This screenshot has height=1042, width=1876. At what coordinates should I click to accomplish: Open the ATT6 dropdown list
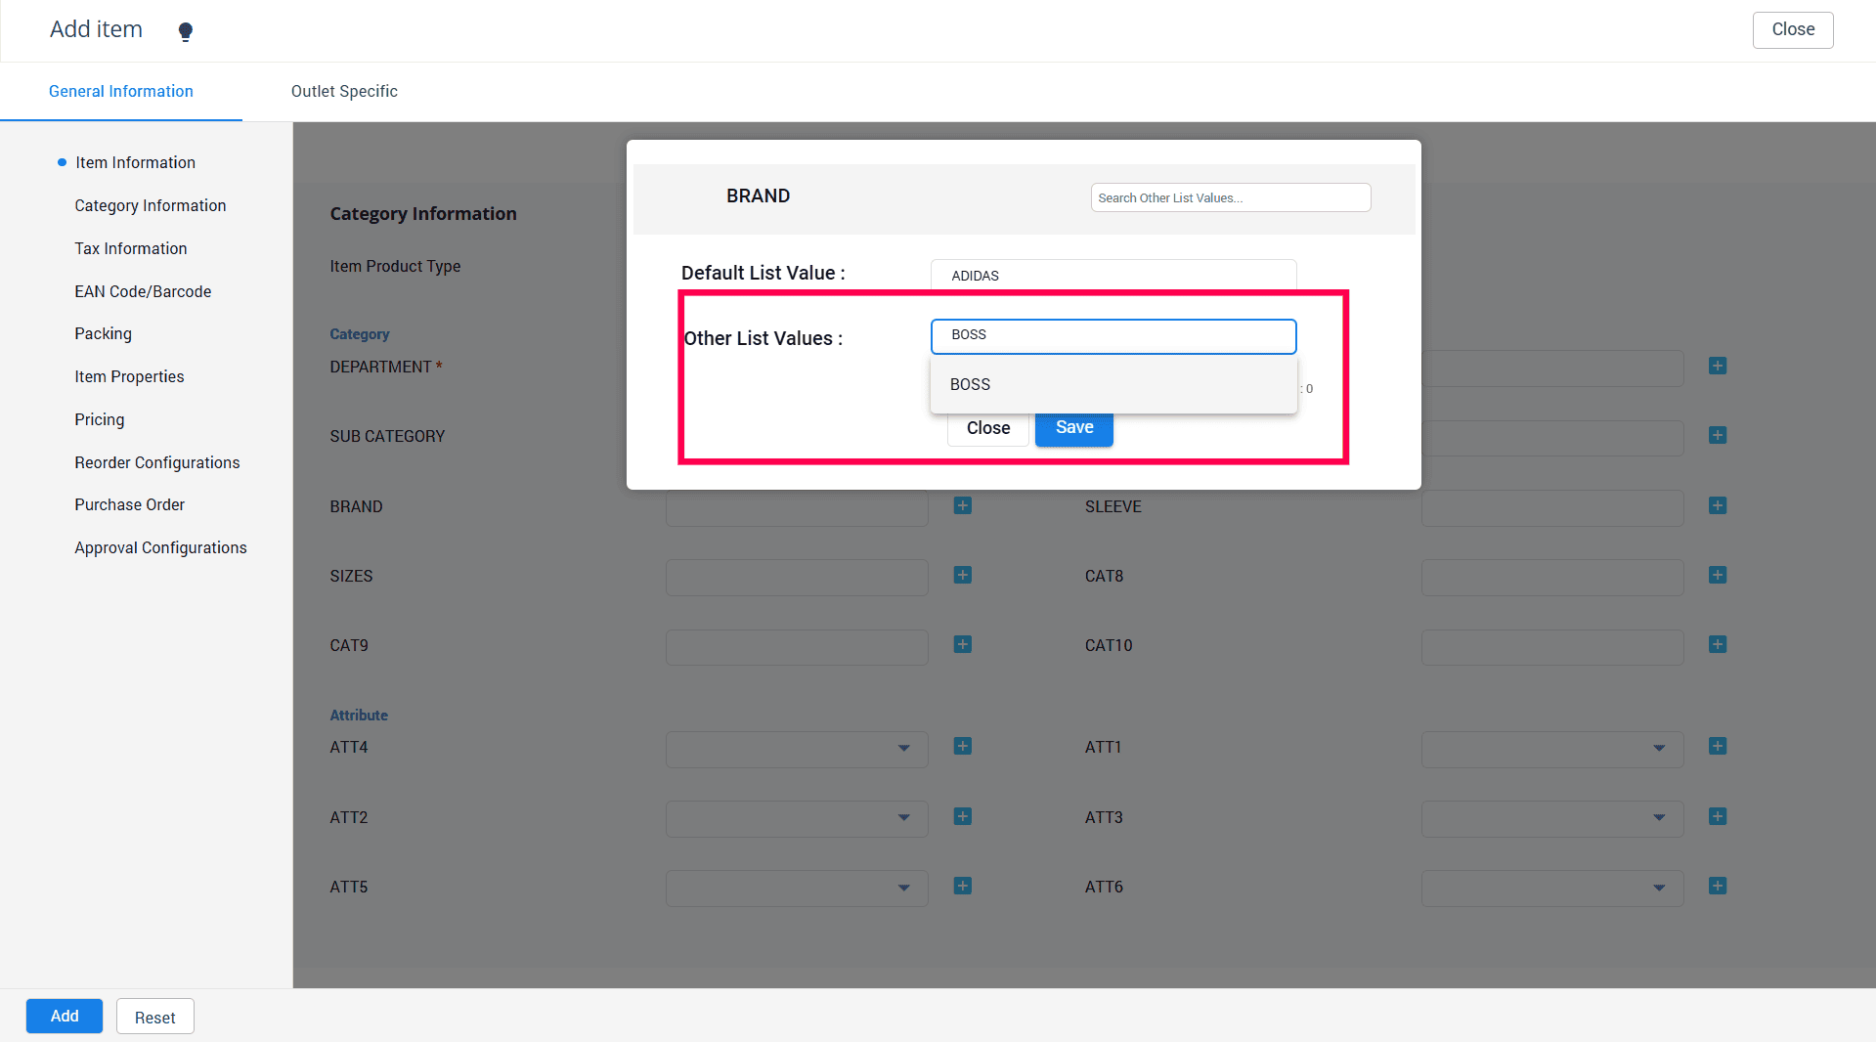1552,889
